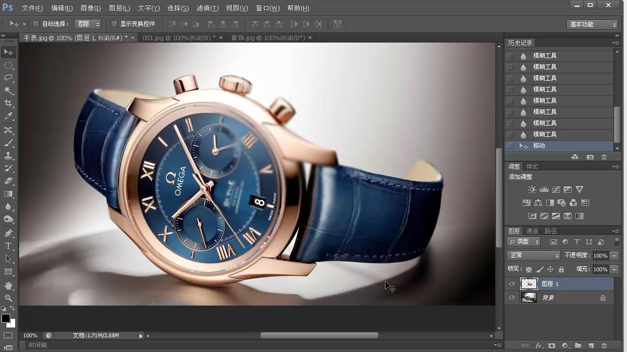
Task: Add a Photo Filter adjustment
Action: pos(562,202)
